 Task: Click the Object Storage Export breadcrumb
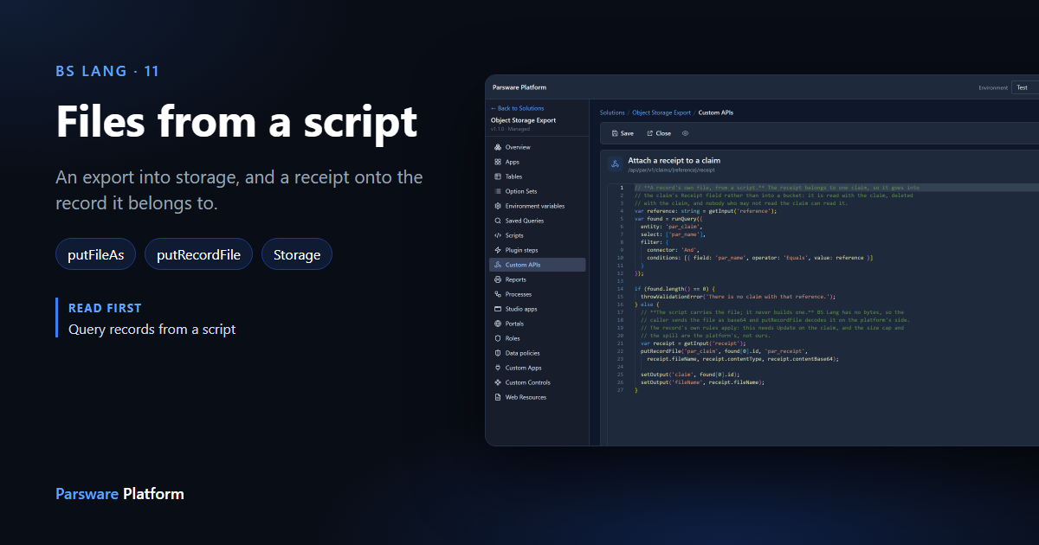[661, 112]
